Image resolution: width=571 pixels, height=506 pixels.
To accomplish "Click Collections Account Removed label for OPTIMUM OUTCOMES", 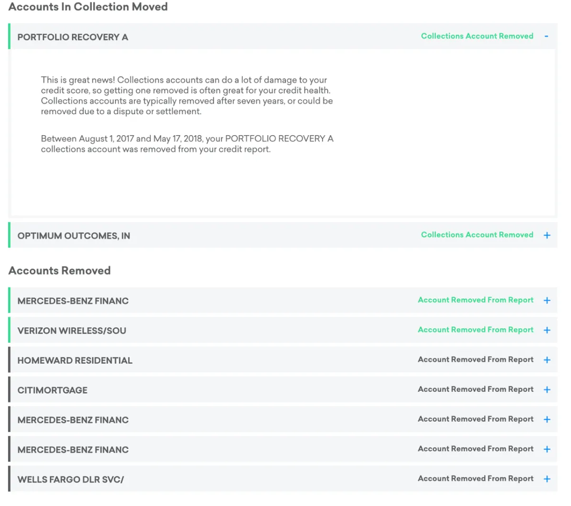I will click(x=477, y=235).
